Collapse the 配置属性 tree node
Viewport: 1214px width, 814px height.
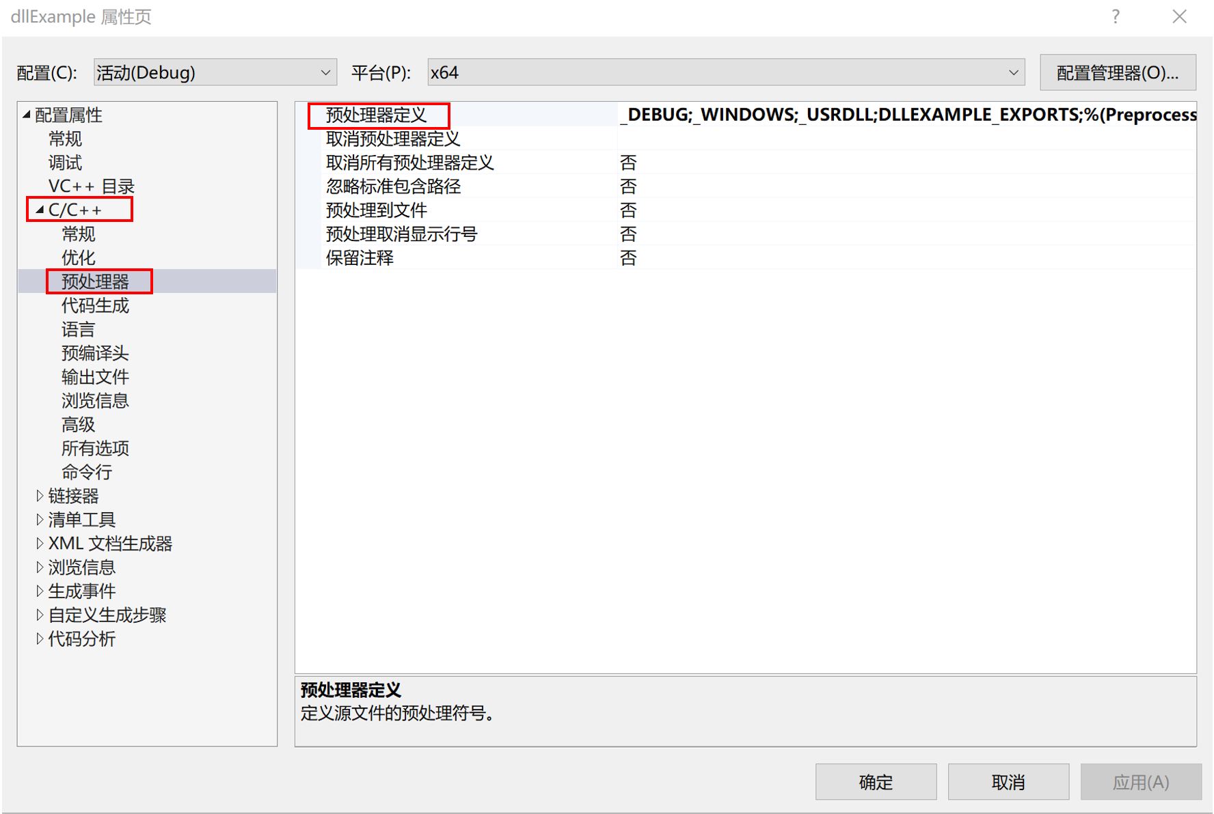pyautogui.click(x=27, y=115)
